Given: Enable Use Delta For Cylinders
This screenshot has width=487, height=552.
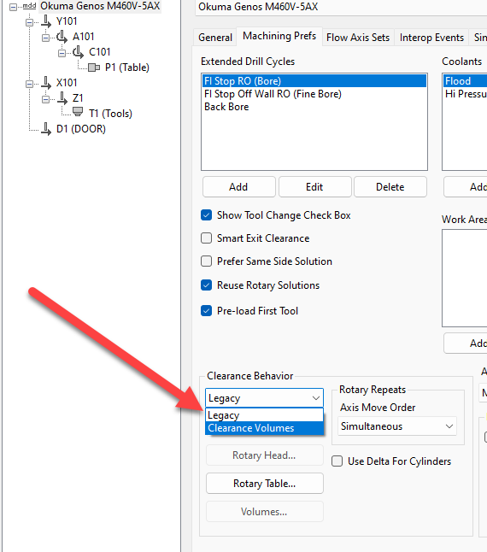Looking at the screenshot, I should [x=337, y=461].
